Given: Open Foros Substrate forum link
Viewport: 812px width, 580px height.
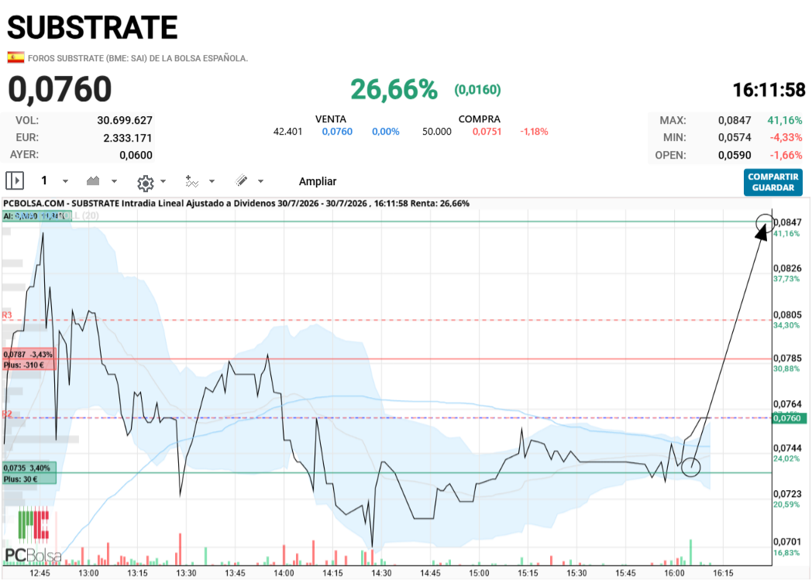Looking at the screenshot, I should click(x=138, y=58).
